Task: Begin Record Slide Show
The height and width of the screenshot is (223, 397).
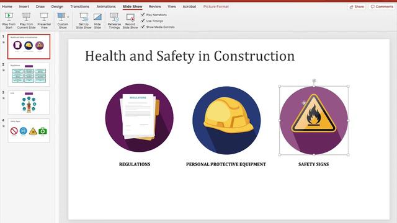Action: click(x=130, y=20)
